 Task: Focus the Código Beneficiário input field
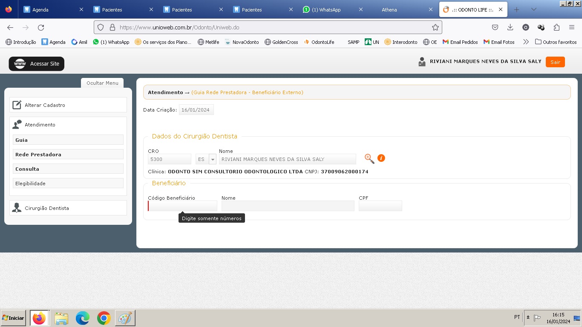182,206
